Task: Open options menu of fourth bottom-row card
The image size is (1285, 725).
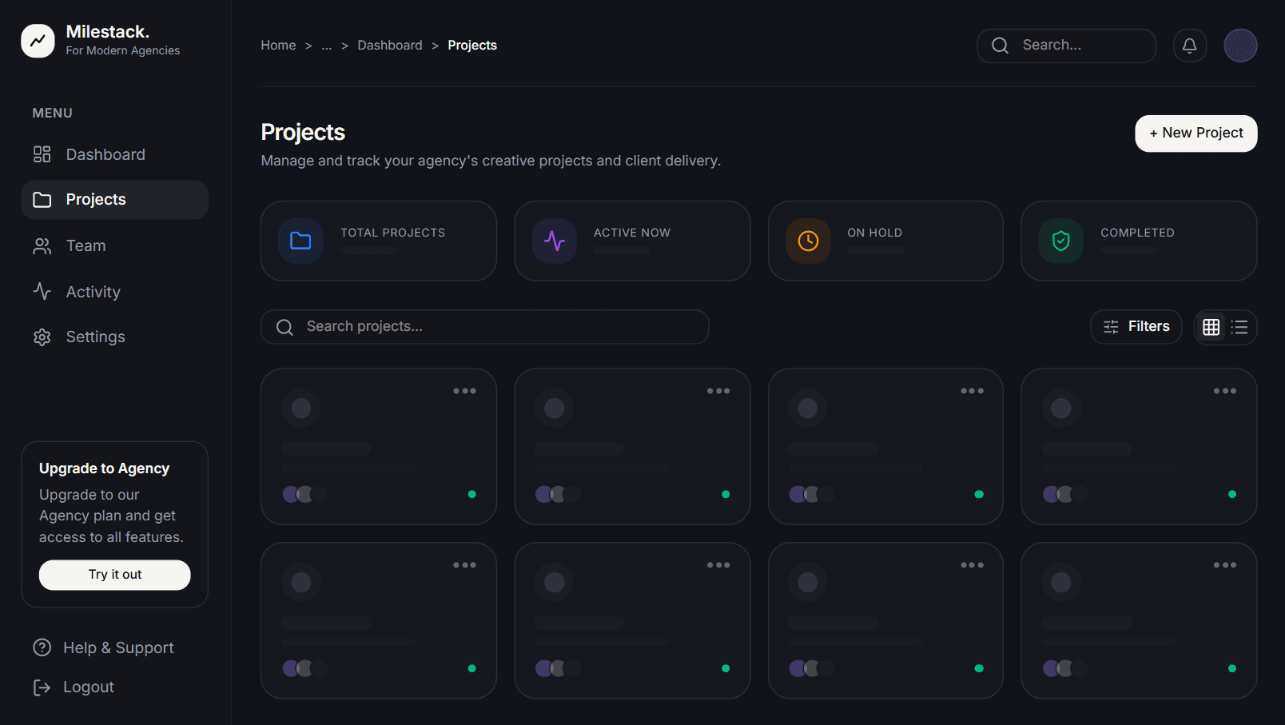Action: click(x=1225, y=565)
